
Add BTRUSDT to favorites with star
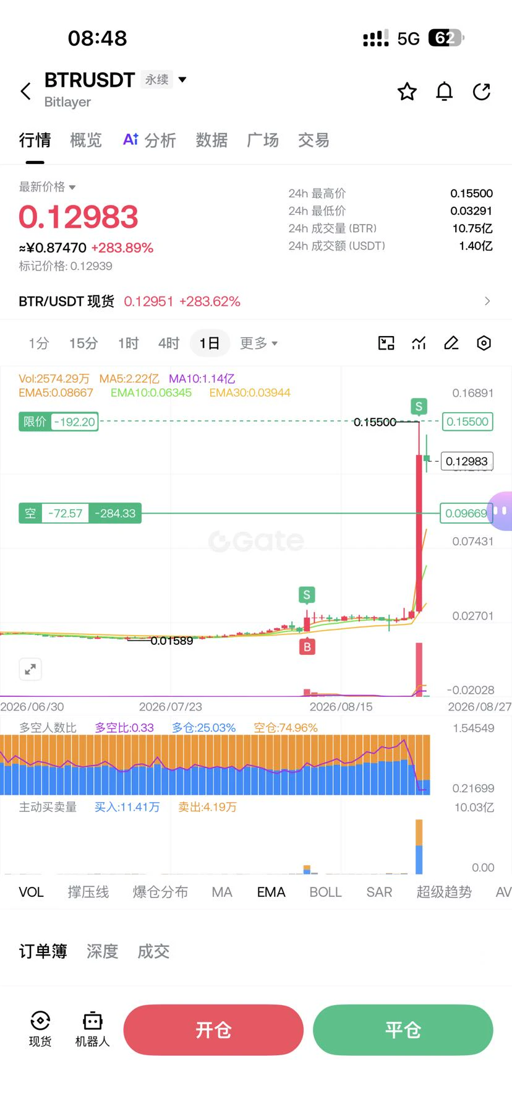coord(407,92)
